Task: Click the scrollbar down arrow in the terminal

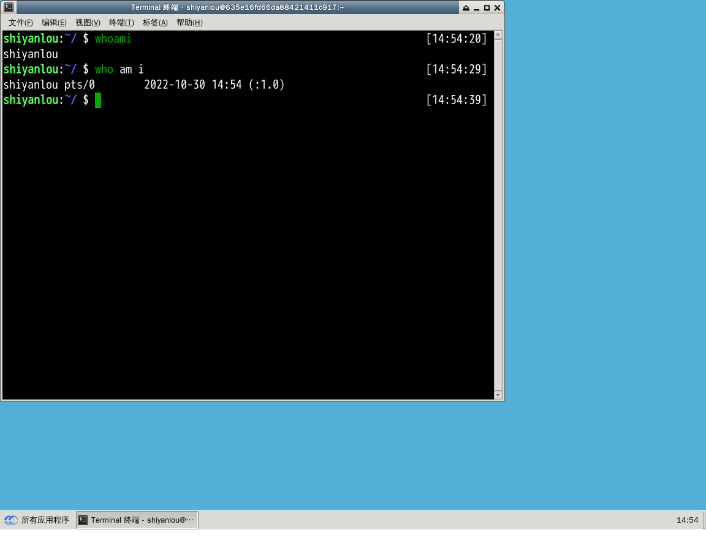Action: [498, 395]
